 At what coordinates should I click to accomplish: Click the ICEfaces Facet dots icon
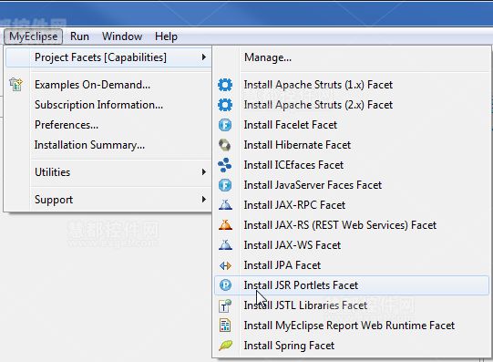[x=225, y=165]
